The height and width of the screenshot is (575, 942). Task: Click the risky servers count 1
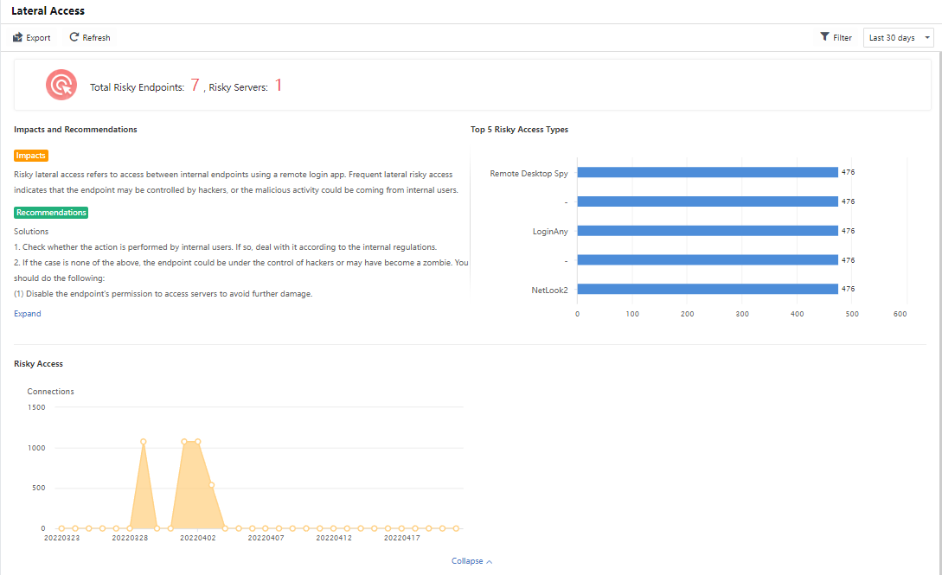coord(279,86)
